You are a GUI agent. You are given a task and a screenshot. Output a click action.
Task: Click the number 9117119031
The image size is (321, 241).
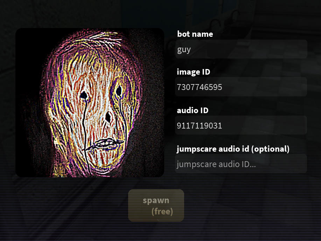click(200, 126)
